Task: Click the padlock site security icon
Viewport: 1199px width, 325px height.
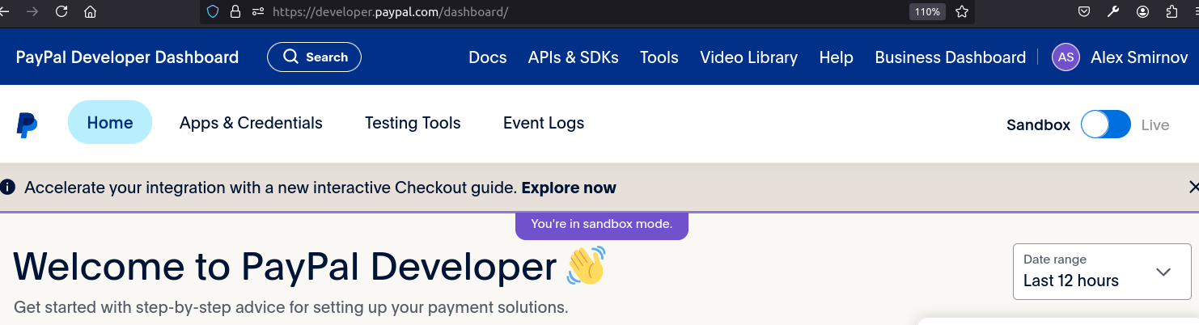Action: [235, 12]
